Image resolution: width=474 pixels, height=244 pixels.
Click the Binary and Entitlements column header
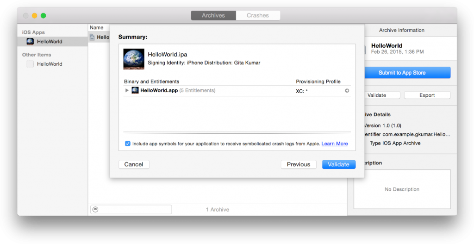[x=151, y=81]
